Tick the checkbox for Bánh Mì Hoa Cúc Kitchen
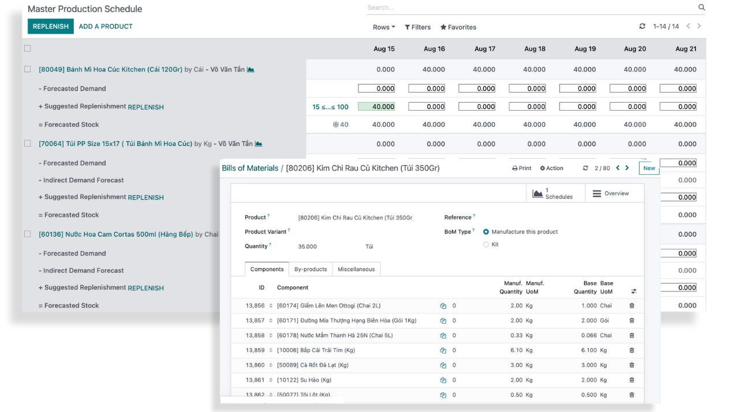The image size is (739, 412). (27, 69)
